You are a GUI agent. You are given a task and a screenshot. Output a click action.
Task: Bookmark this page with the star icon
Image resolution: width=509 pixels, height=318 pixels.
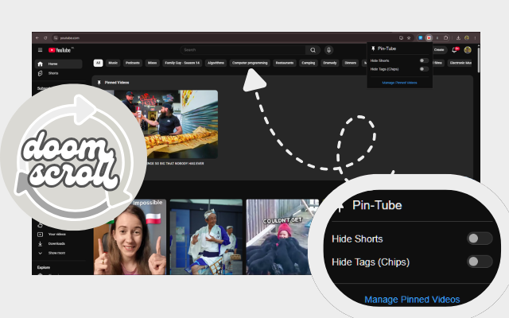click(409, 38)
